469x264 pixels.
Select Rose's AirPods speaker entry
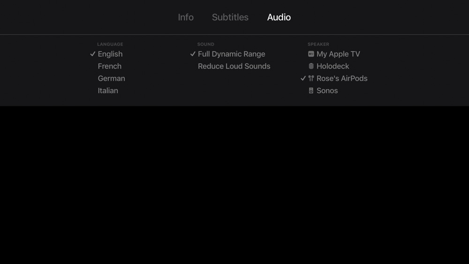(342, 78)
